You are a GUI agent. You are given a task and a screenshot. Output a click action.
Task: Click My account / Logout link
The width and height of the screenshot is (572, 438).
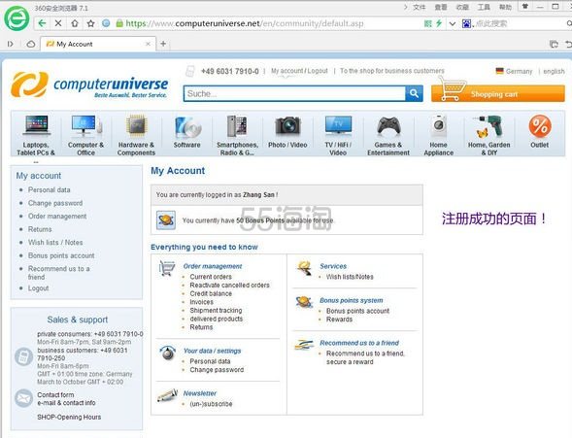point(299,71)
